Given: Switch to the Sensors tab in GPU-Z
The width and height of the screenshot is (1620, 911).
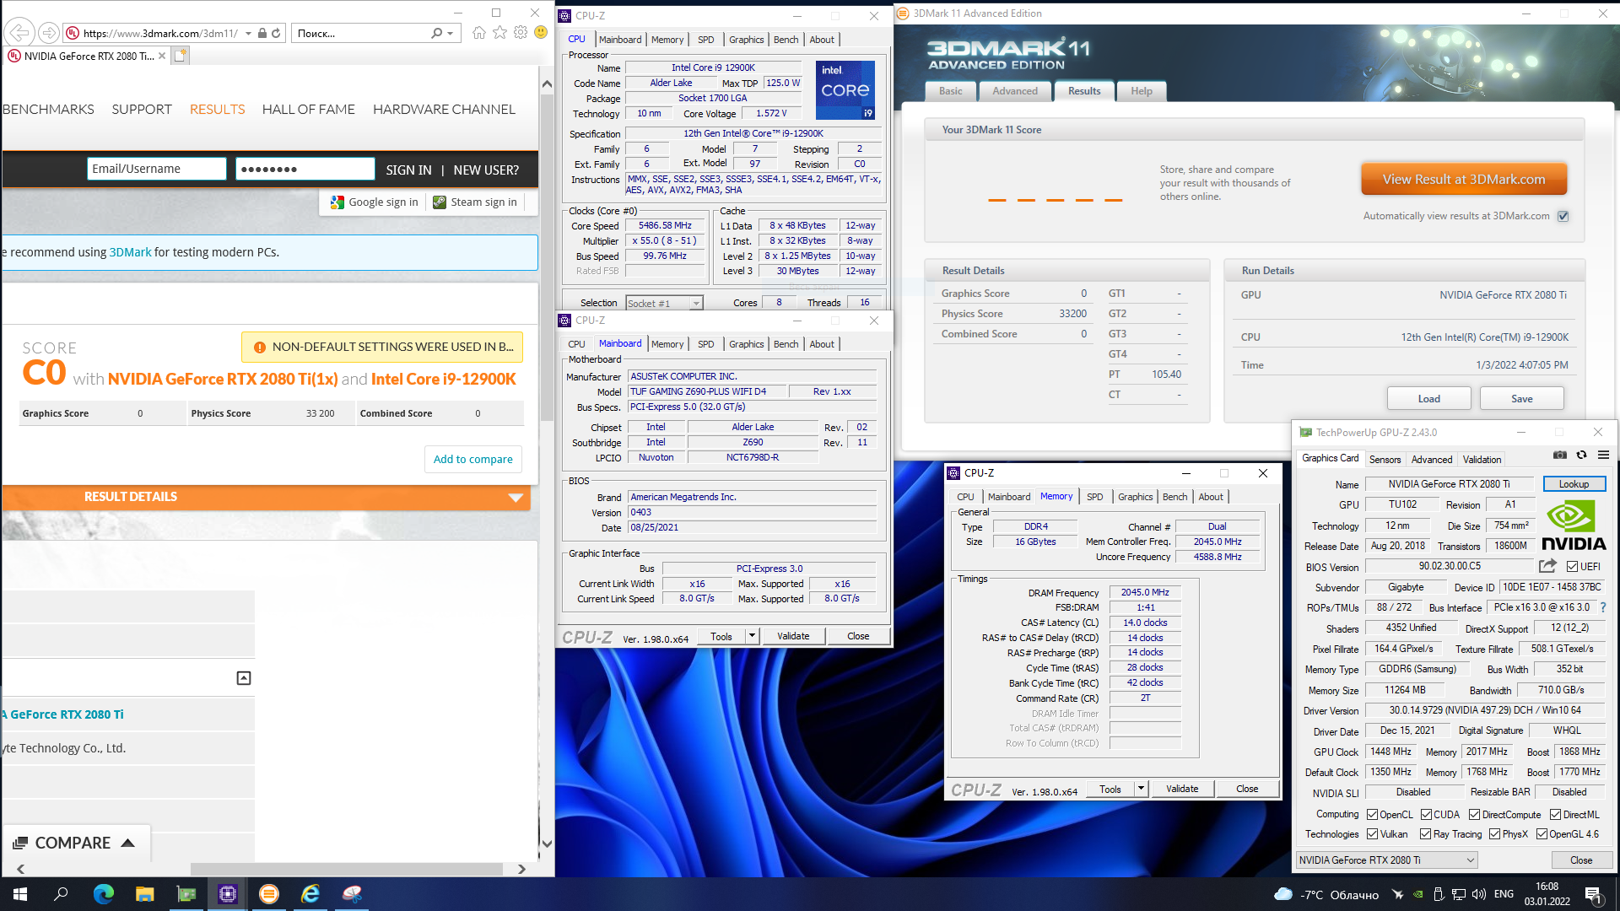Looking at the screenshot, I should click(1385, 460).
